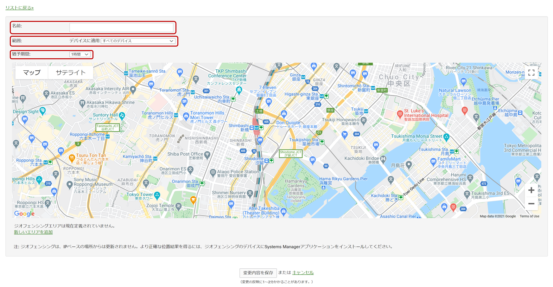The image size is (553, 287).
Task: Click the Design Sight marker icon
Action: tap(43, 111)
